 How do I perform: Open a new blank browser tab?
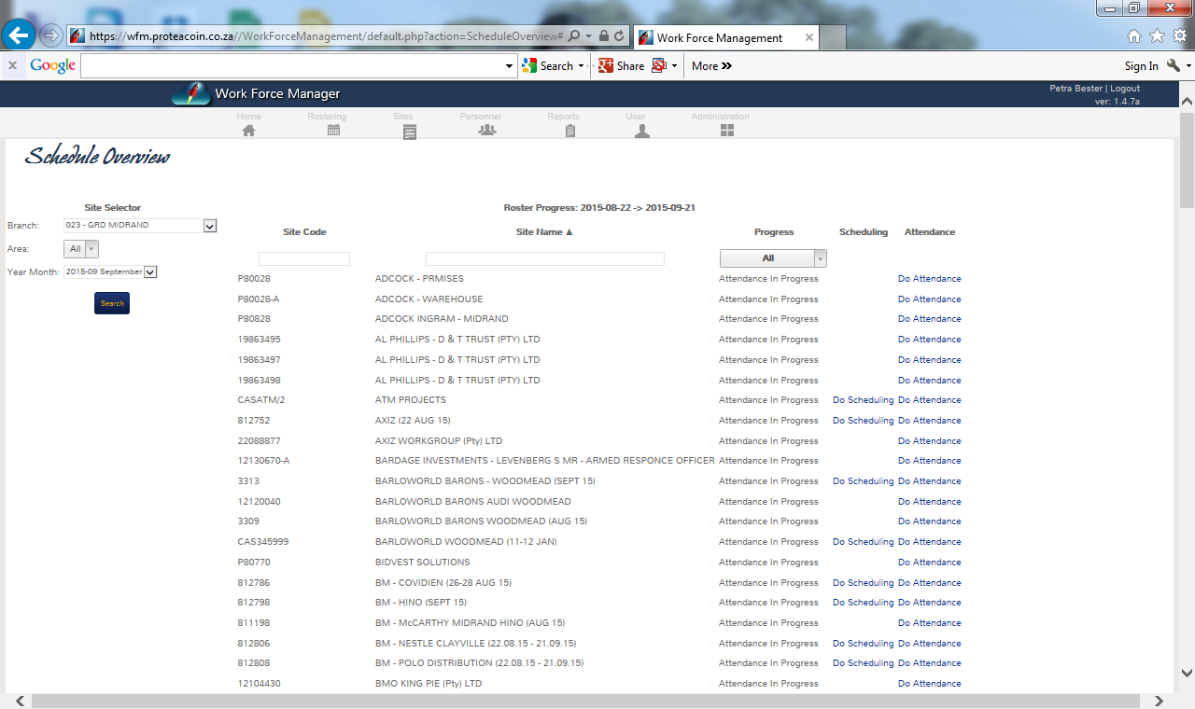click(x=834, y=37)
